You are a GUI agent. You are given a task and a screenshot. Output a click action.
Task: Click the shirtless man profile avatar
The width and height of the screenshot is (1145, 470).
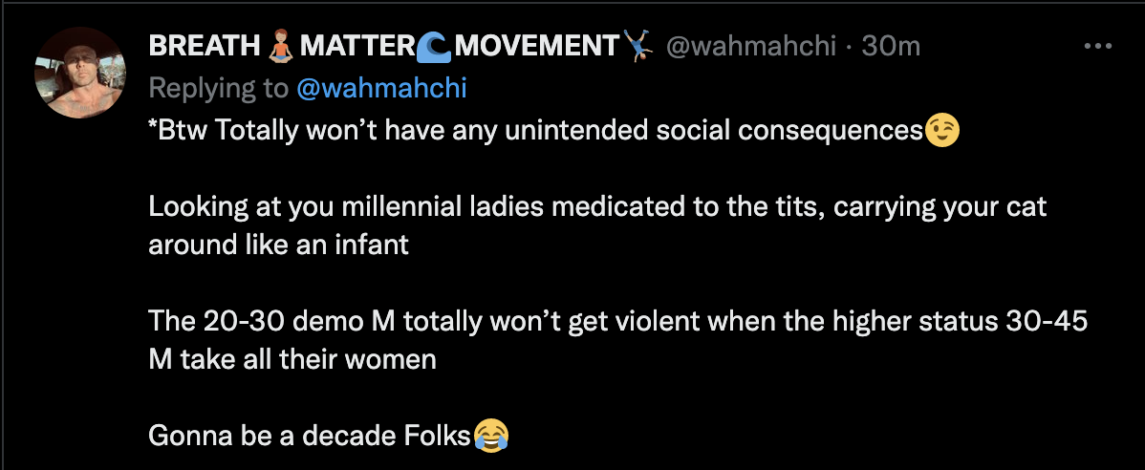[x=80, y=73]
